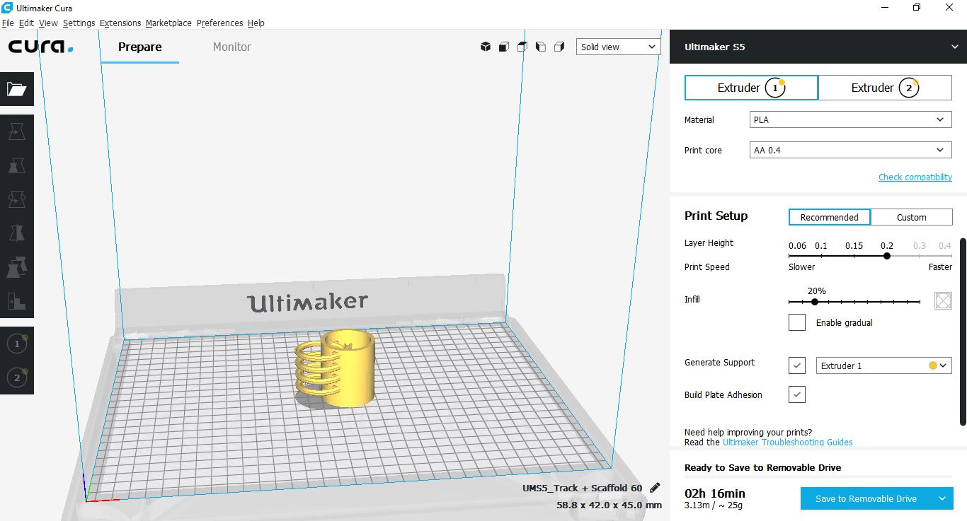
Task: Switch Print Setup to Recommended mode
Action: pos(830,217)
